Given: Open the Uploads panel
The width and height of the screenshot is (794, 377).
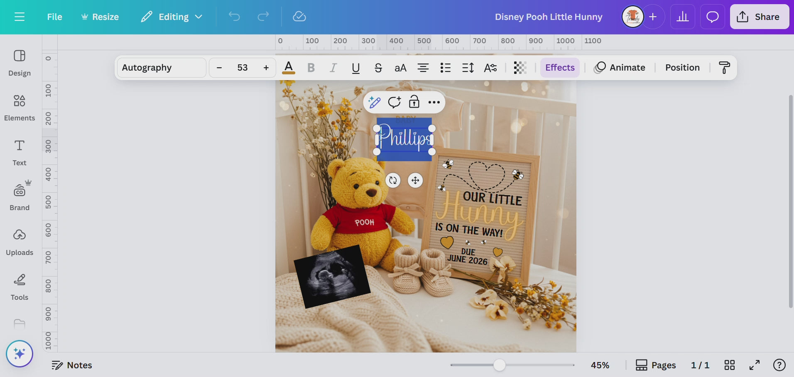Looking at the screenshot, I should pyautogui.click(x=19, y=242).
